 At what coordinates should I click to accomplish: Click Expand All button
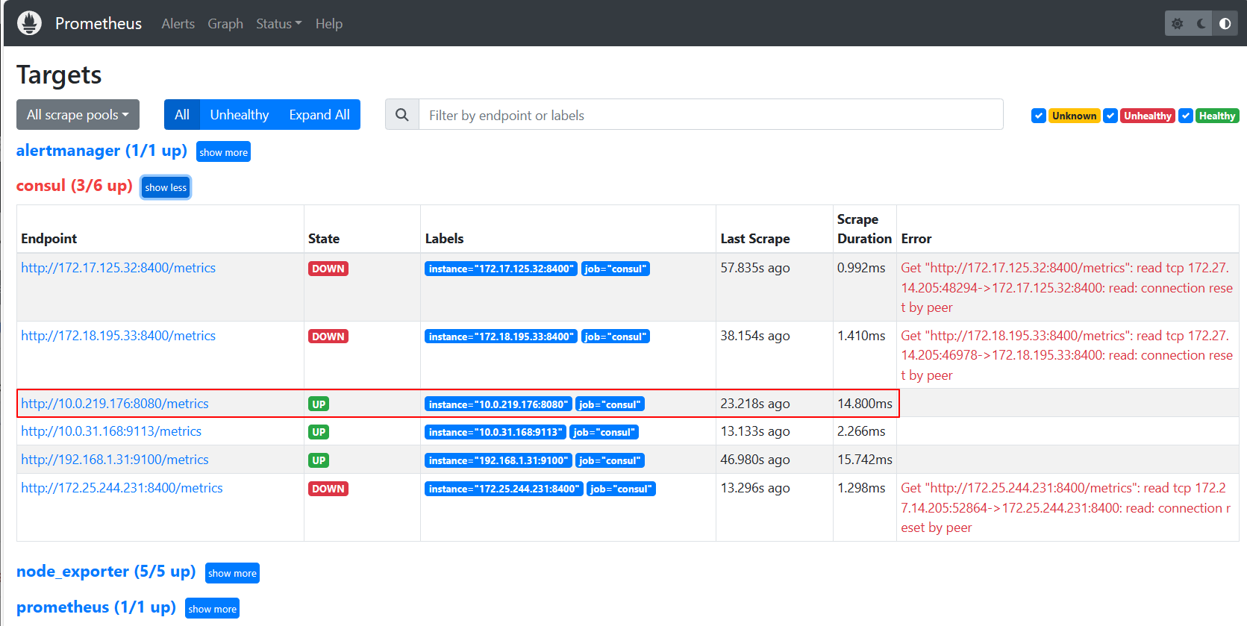click(319, 114)
